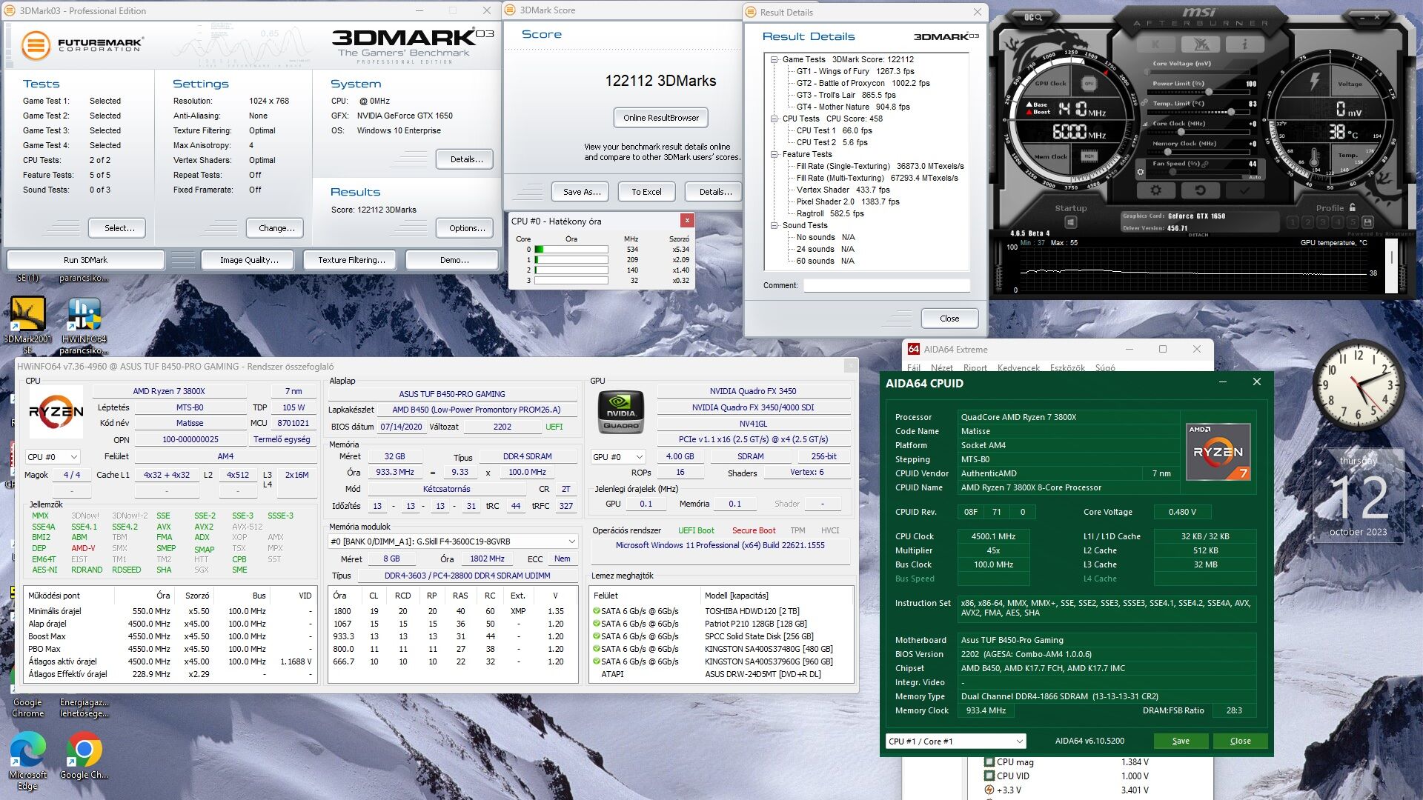Screen dimensions: 1423x800
Task: Select Afterburner profile slot 3
Action: [x=1322, y=222]
